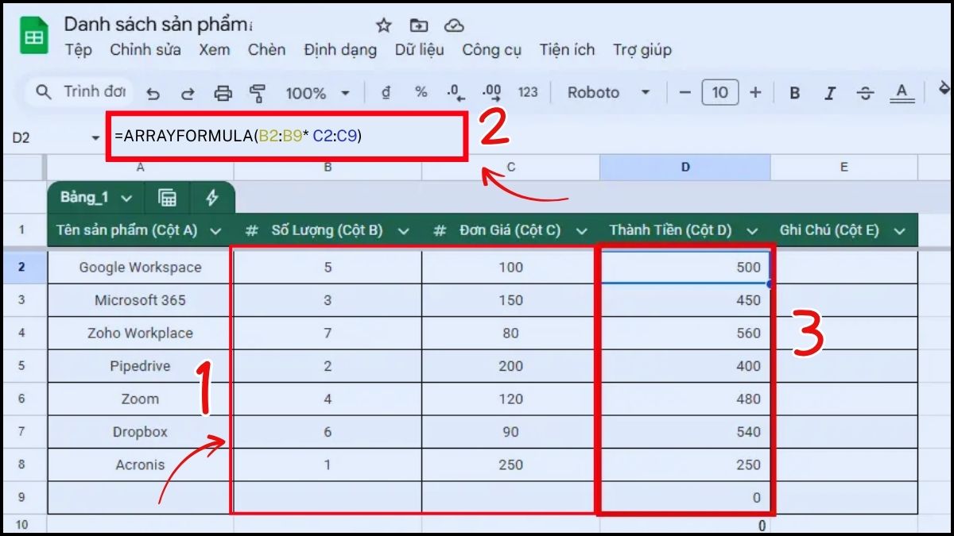954x536 pixels.
Task: Open the Tiện ích menu
Action: click(x=566, y=49)
